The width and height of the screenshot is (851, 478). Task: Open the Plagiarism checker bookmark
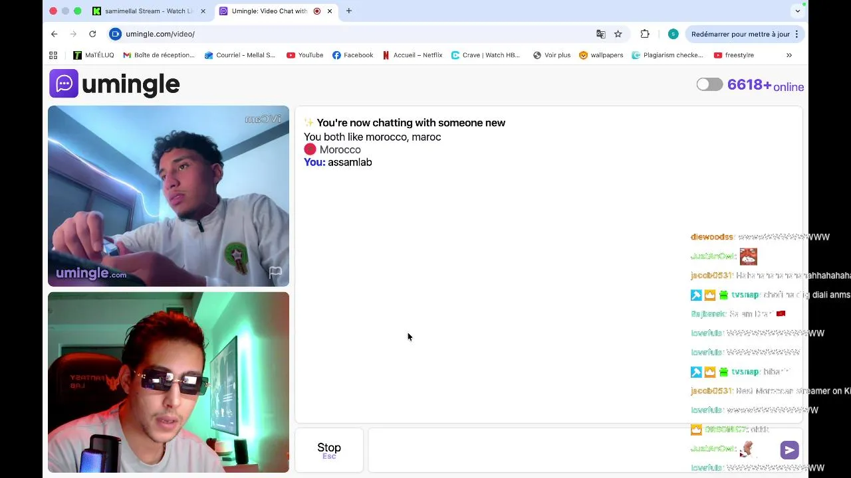(x=668, y=55)
